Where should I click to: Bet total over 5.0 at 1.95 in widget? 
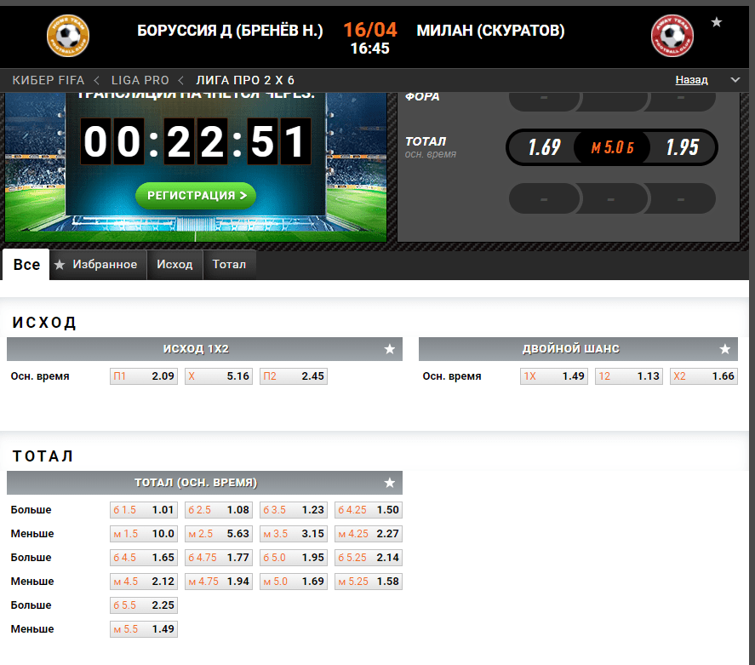point(682,147)
